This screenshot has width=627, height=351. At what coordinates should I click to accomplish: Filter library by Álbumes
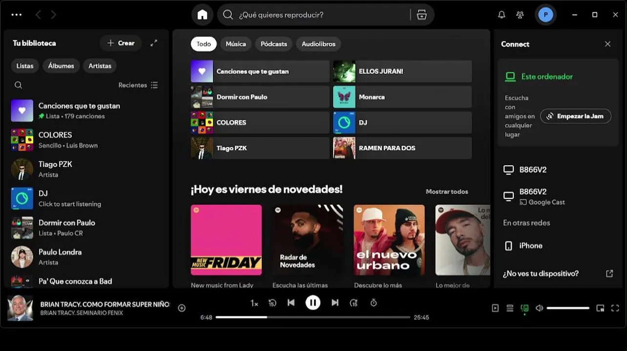[61, 66]
